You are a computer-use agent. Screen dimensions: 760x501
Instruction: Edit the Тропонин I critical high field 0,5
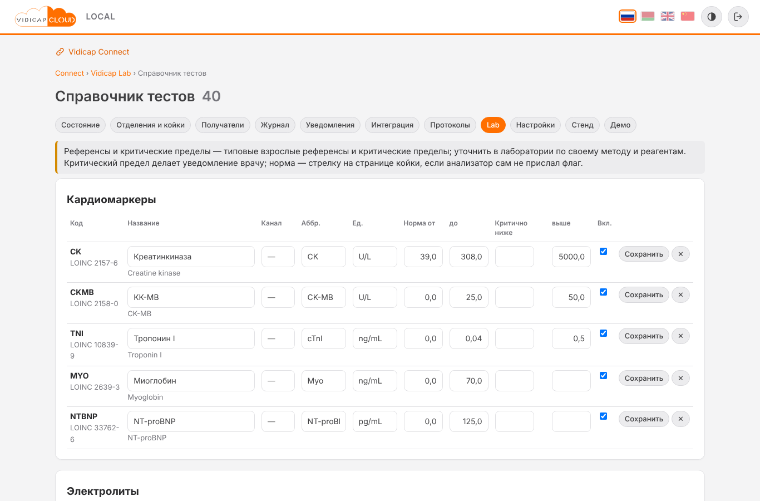[x=571, y=338]
